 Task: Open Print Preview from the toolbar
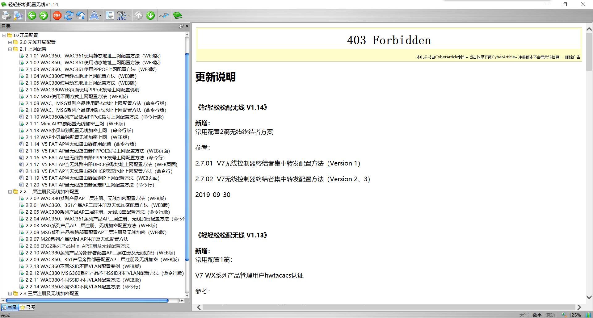[x=18, y=15]
